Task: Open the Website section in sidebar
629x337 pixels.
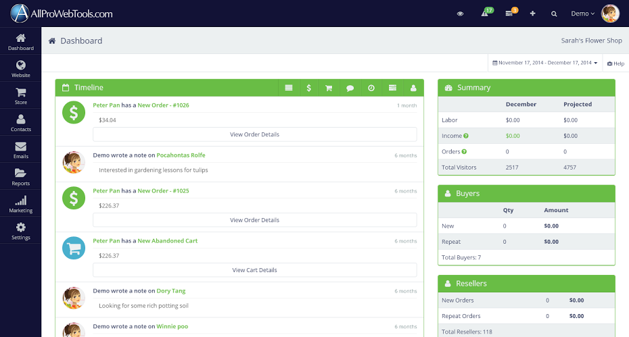Action: pyautogui.click(x=20, y=69)
